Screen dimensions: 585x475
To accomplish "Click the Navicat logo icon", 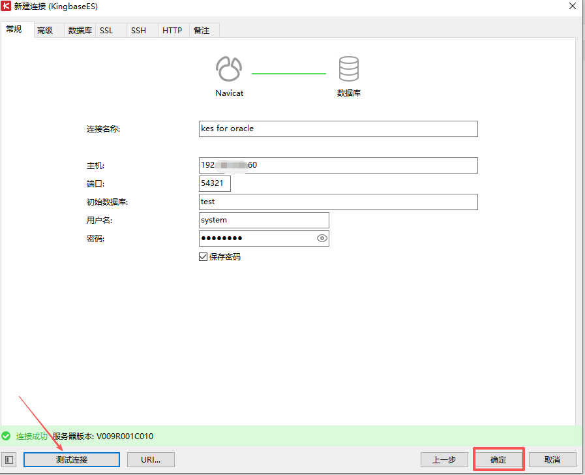I will click(x=229, y=69).
